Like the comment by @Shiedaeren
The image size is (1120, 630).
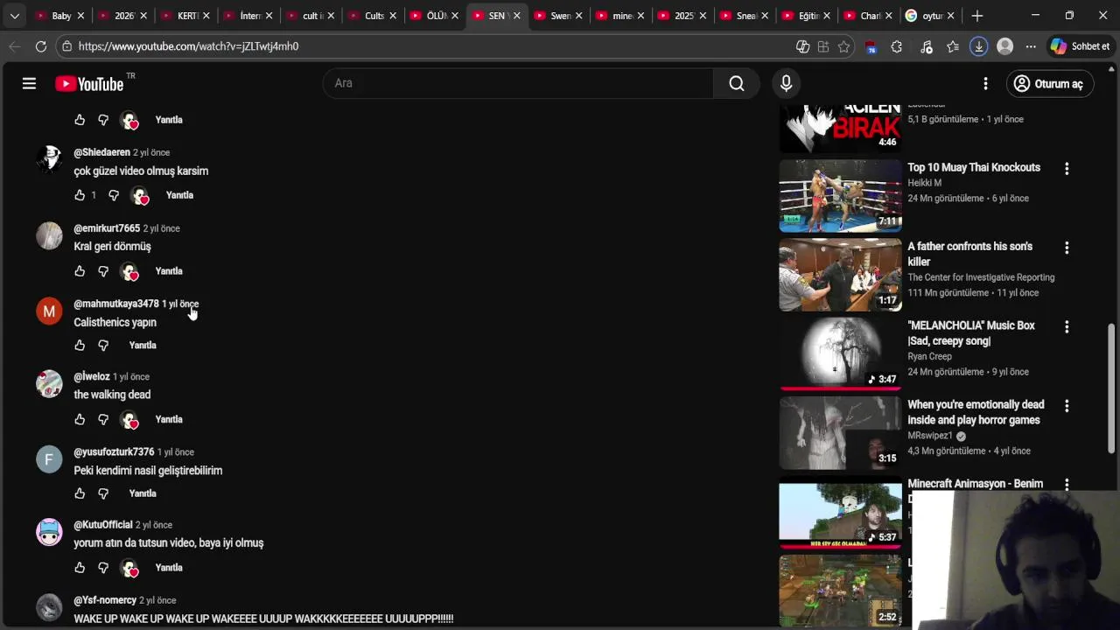(80, 195)
